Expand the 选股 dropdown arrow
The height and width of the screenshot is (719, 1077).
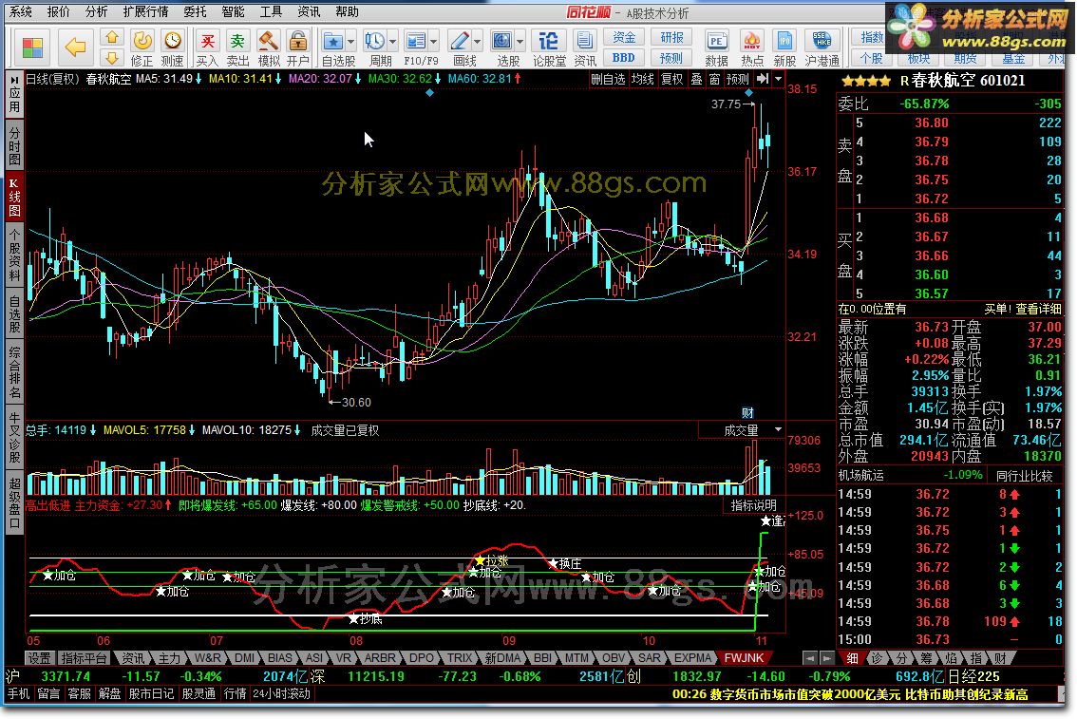click(x=520, y=41)
